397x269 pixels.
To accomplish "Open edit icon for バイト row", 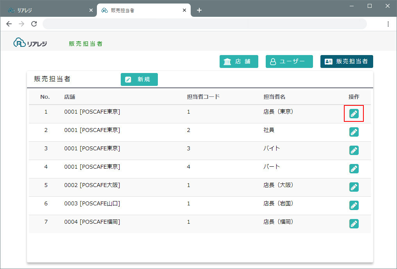I will (x=354, y=150).
